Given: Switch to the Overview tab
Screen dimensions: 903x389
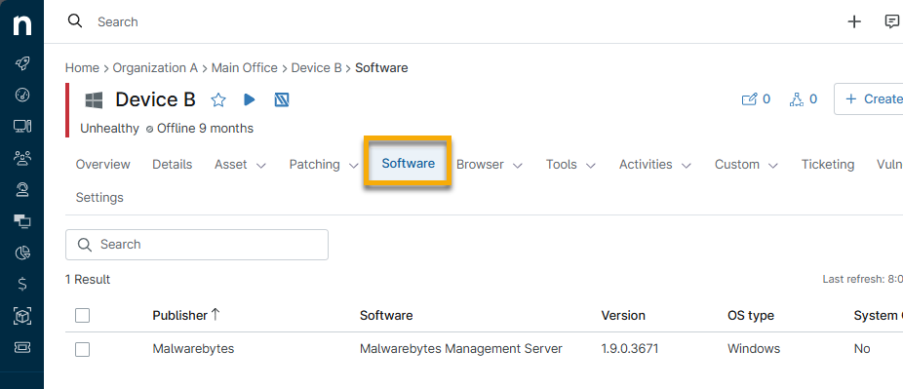Looking at the screenshot, I should [103, 165].
